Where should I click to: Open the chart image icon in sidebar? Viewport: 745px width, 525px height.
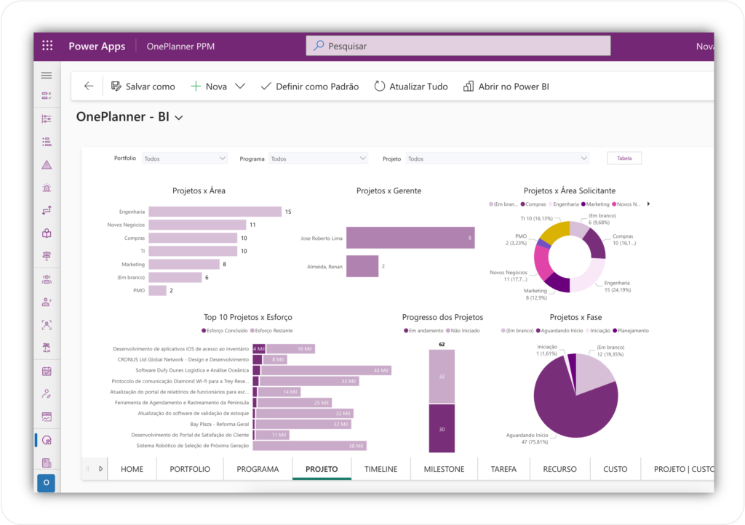point(47,417)
